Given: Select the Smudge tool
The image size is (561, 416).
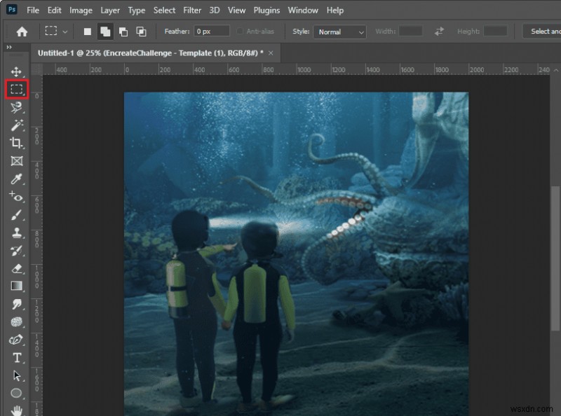Looking at the screenshot, I should click(16, 304).
